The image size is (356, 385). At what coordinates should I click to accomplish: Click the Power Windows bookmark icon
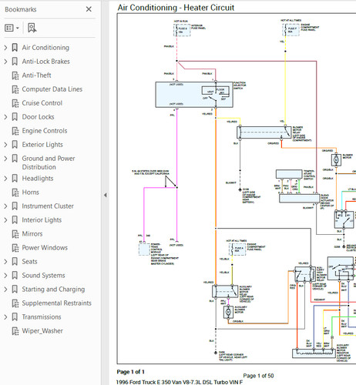[x=15, y=248]
